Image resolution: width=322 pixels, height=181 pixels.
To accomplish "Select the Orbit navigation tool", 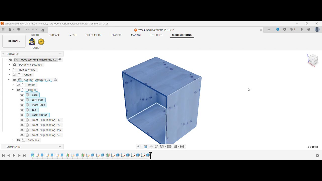I will pyautogui.click(x=138, y=147).
